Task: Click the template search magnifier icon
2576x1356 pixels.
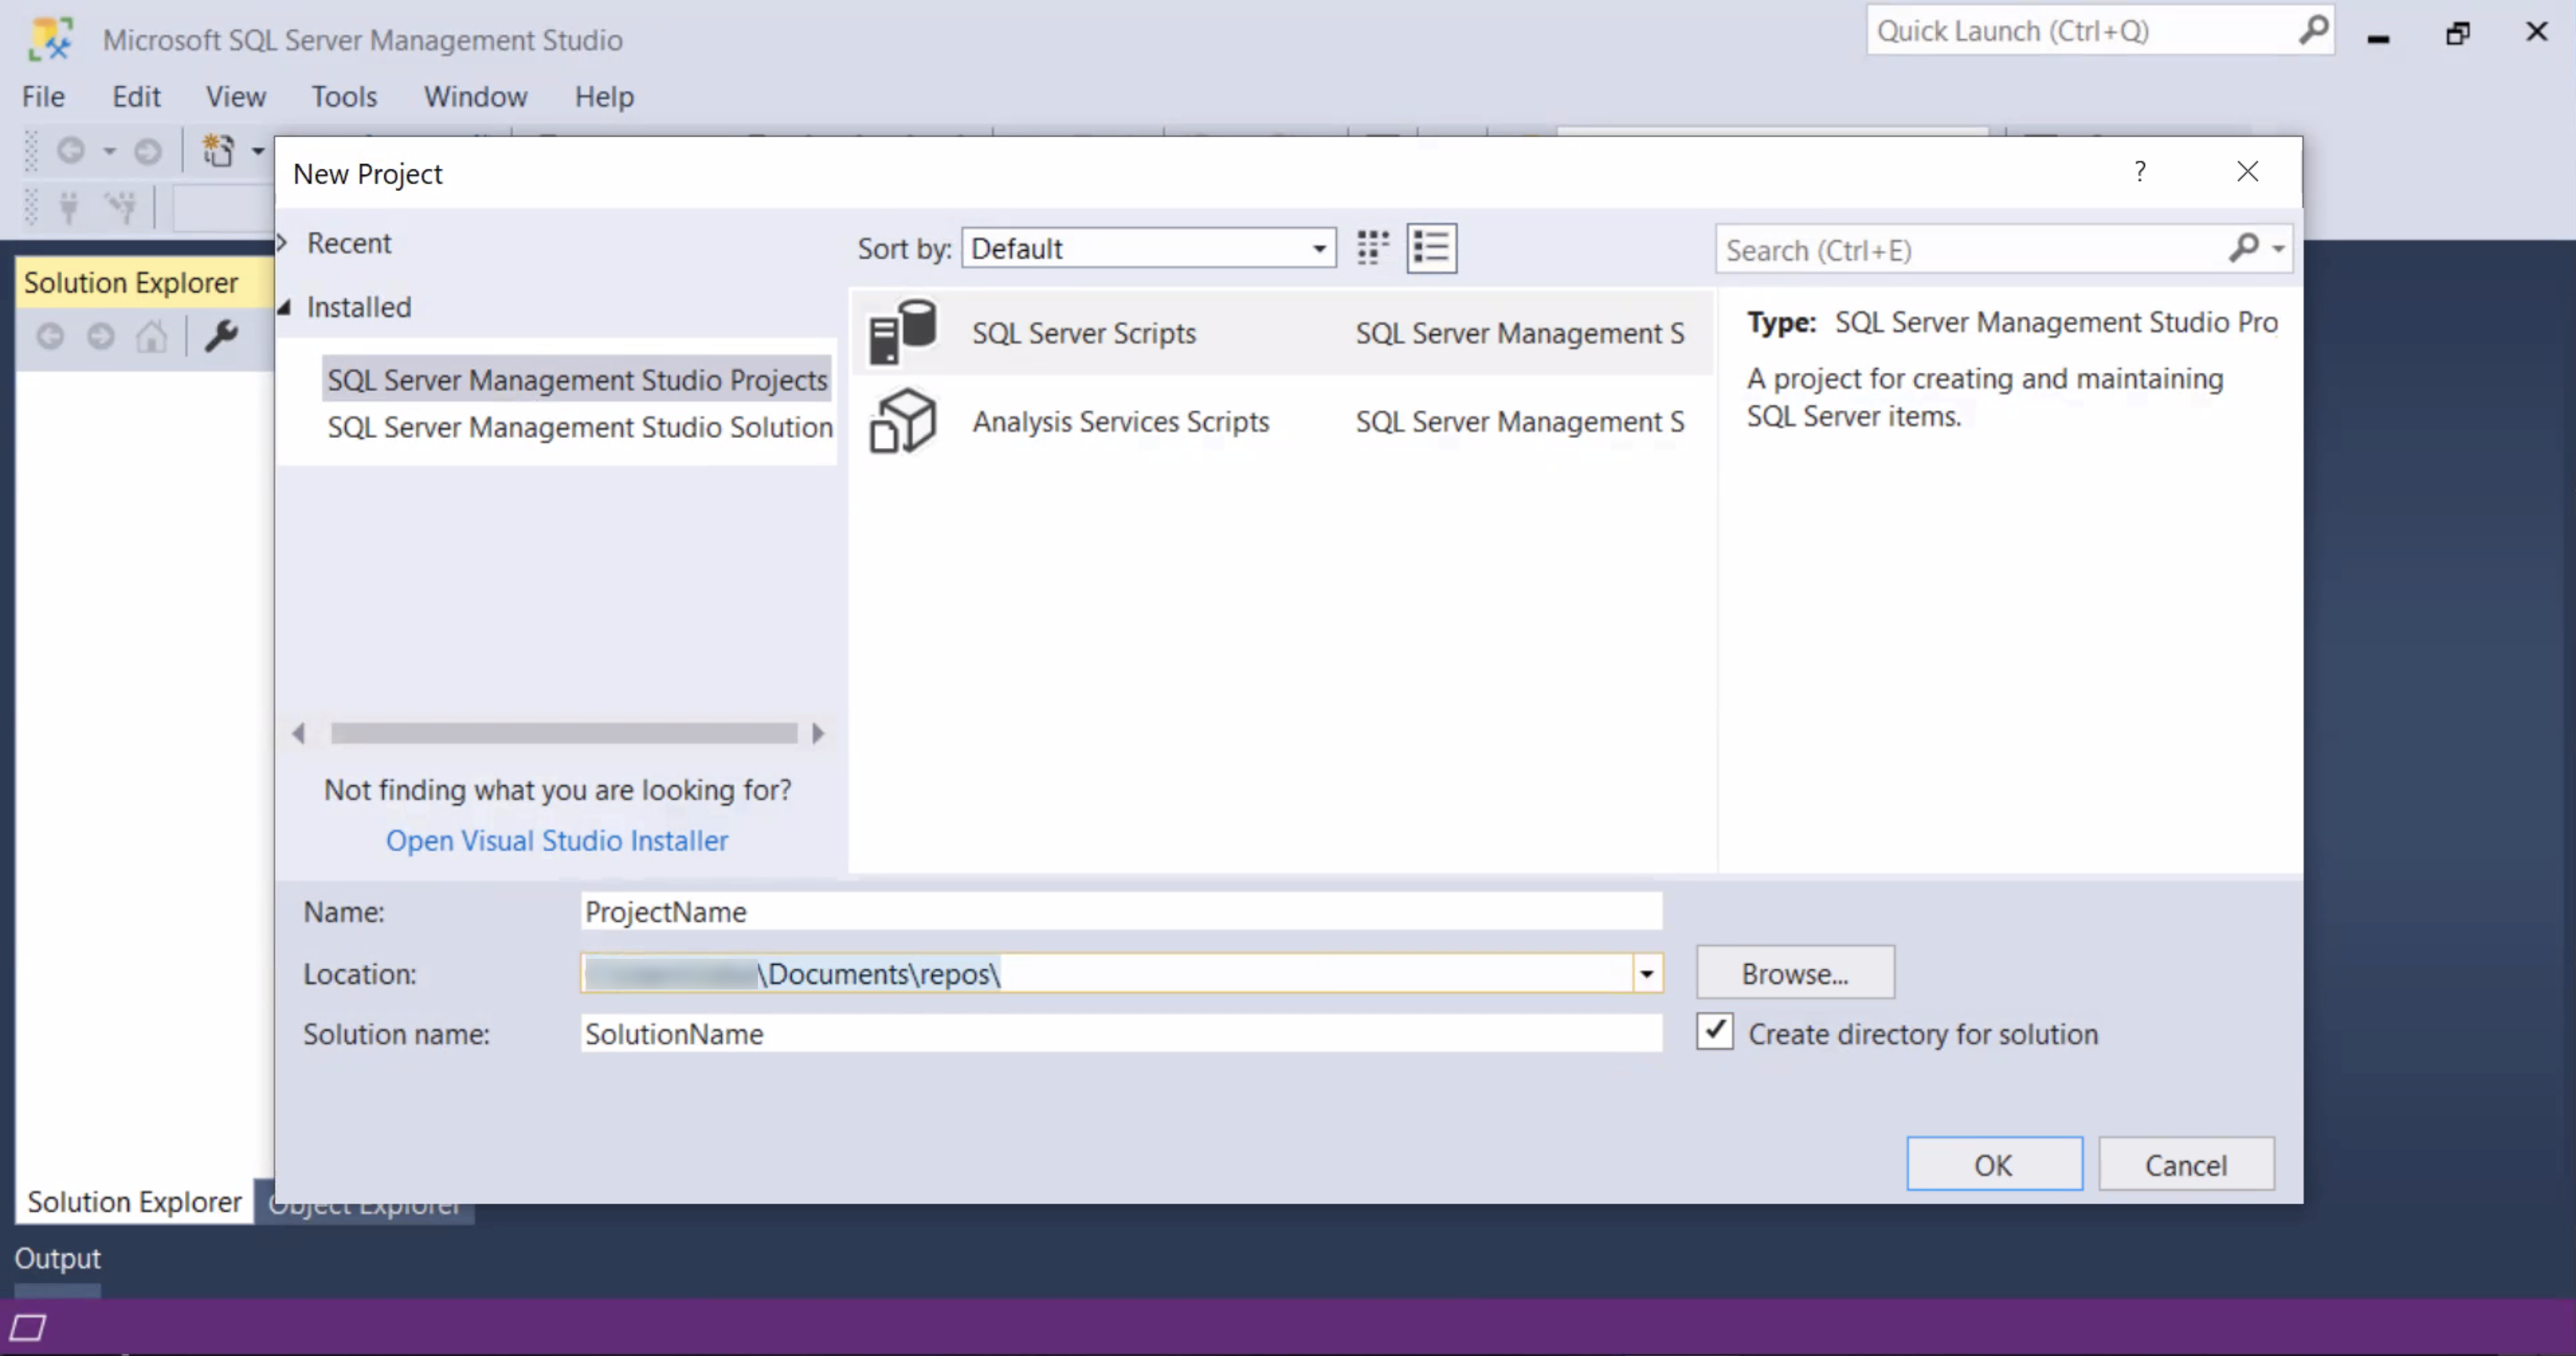Action: pyautogui.click(x=2244, y=248)
